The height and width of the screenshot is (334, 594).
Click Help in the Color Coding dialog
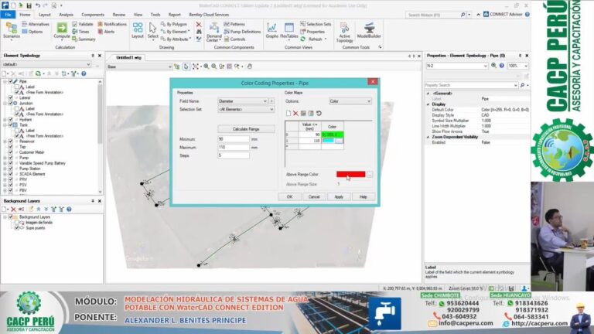tap(363, 197)
